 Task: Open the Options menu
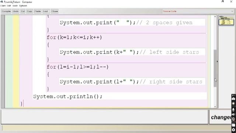[x=23, y=6]
